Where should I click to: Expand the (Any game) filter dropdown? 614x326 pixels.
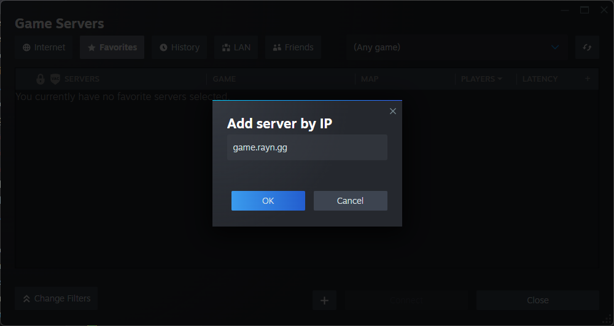pos(457,47)
